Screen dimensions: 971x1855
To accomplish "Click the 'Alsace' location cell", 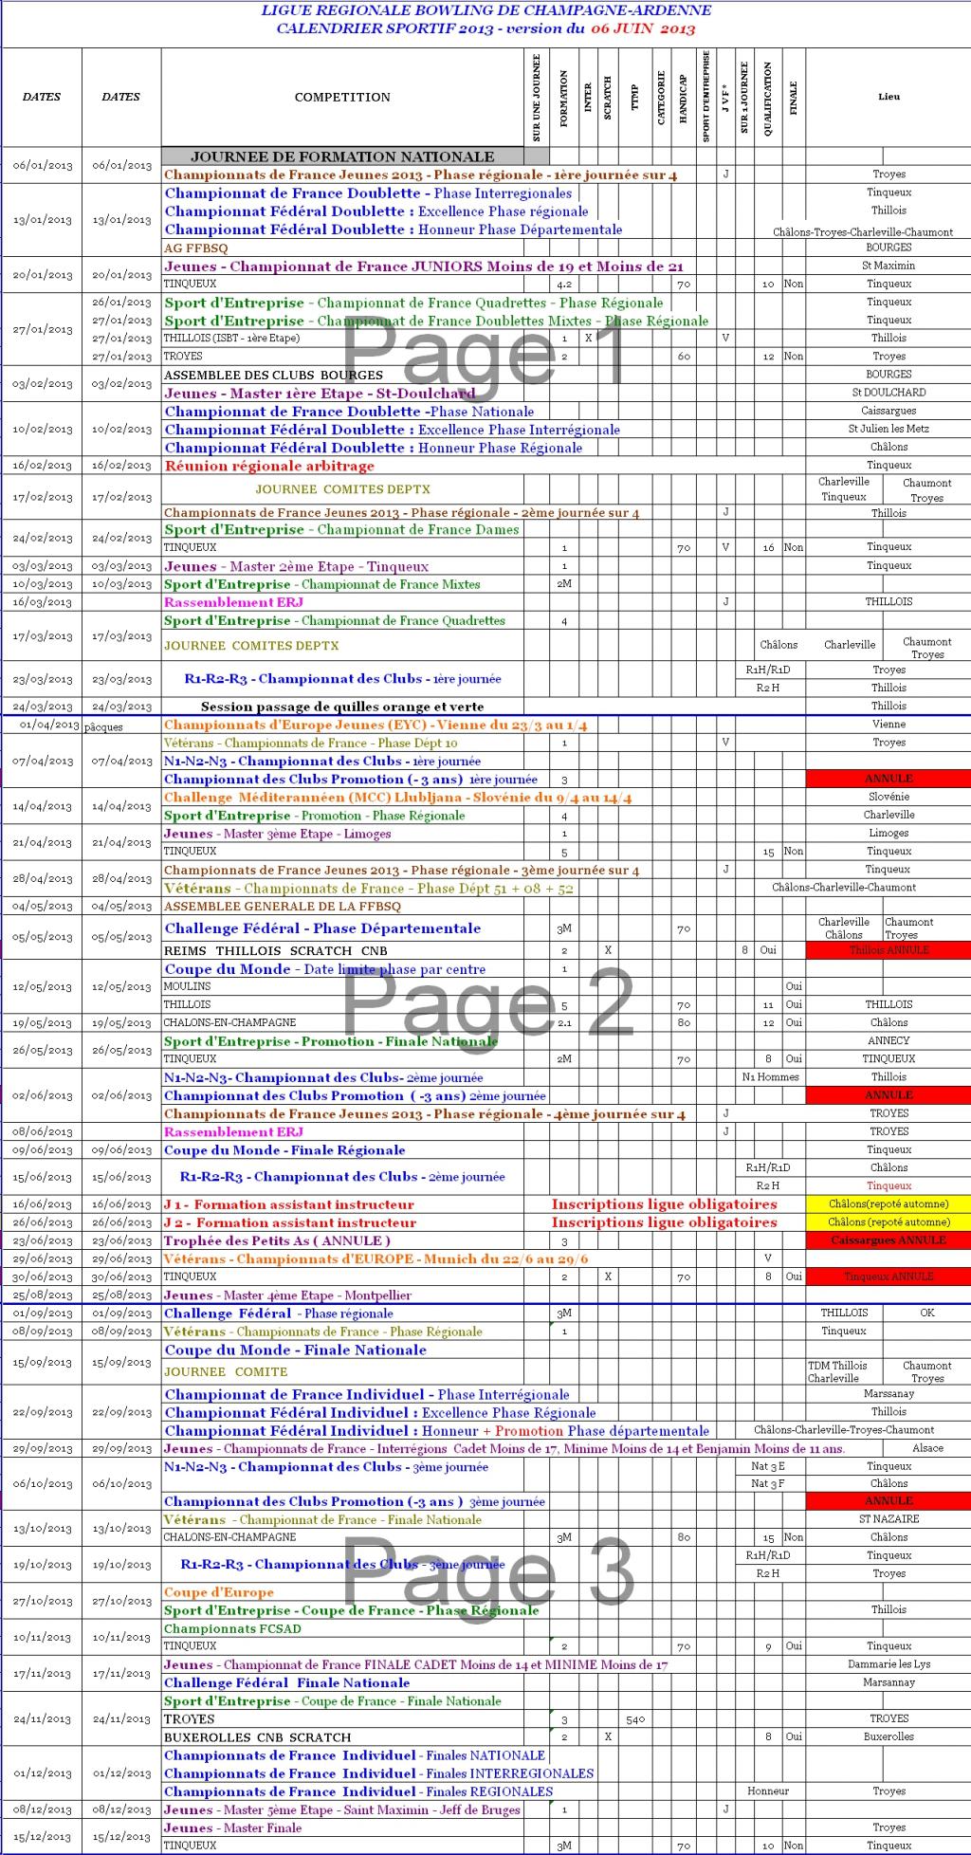I will tap(927, 1448).
